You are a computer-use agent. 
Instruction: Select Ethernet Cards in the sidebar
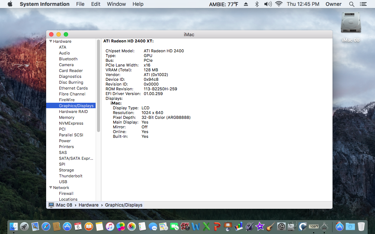pos(73,88)
